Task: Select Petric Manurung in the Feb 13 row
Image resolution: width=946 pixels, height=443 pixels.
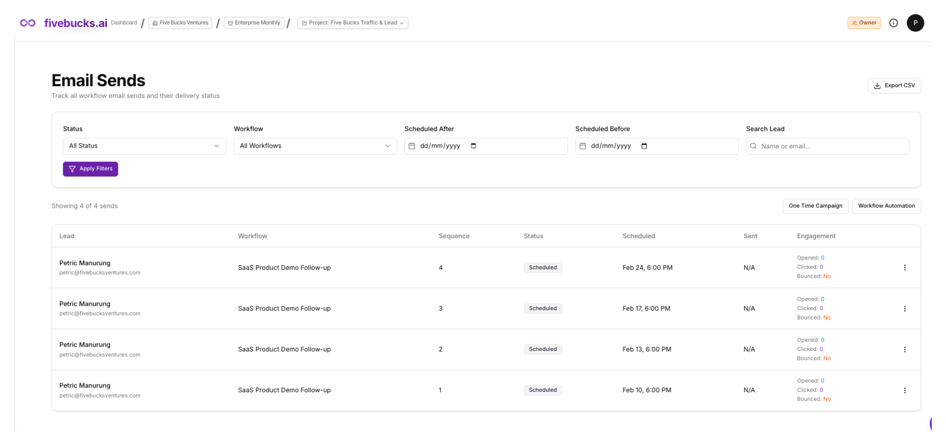Action: (85, 345)
